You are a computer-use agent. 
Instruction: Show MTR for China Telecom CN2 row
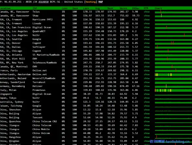147,121
